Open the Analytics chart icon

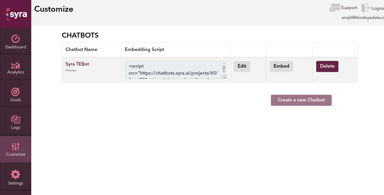15,65
